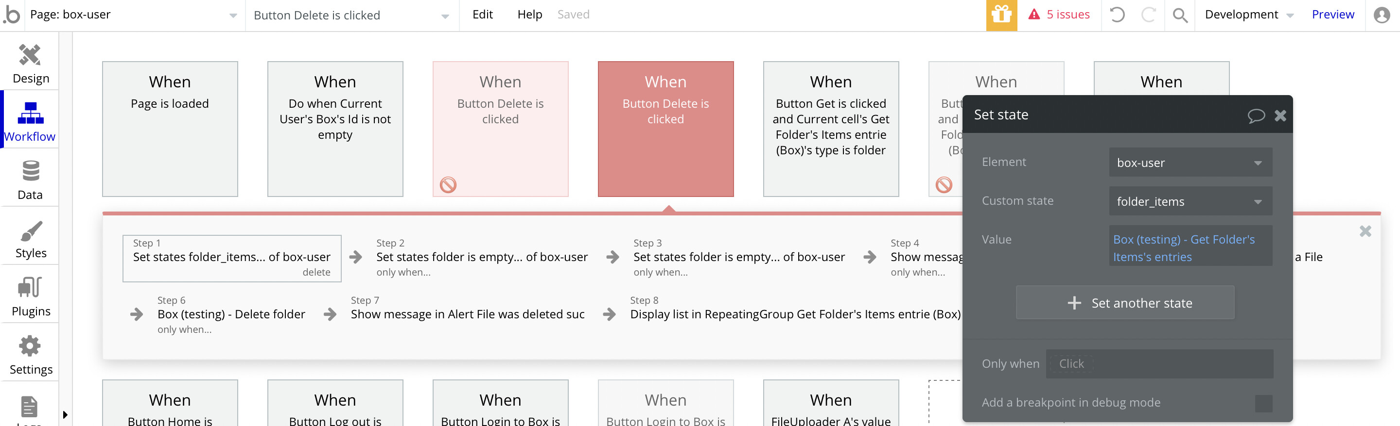Click the Preview link

[1332, 15]
